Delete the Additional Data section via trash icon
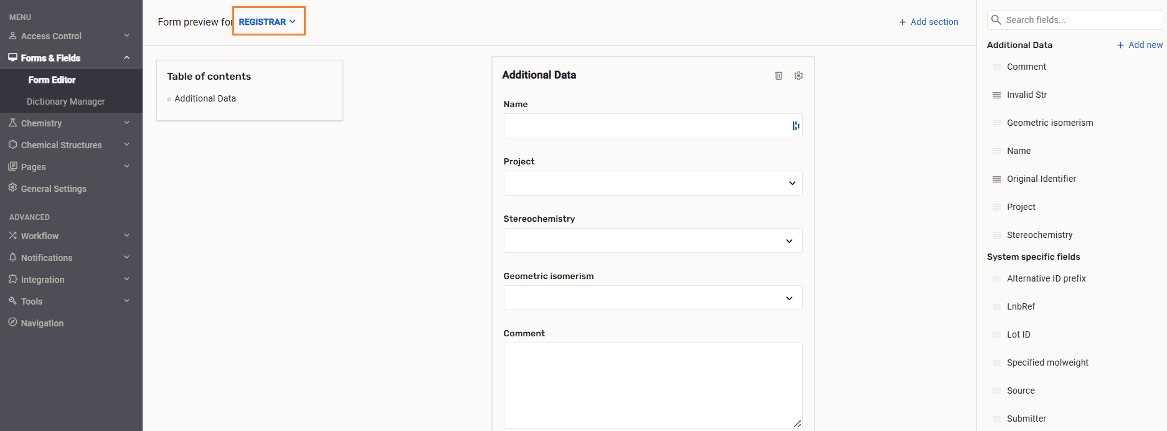1167x431 pixels. click(x=778, y=75)
